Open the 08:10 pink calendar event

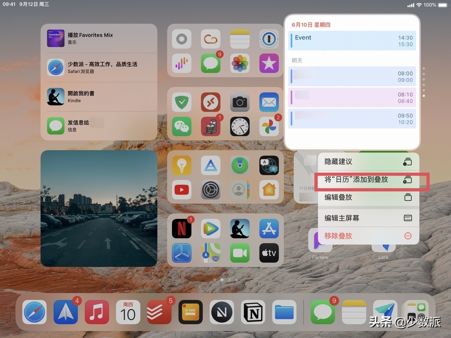click(352, 98)
